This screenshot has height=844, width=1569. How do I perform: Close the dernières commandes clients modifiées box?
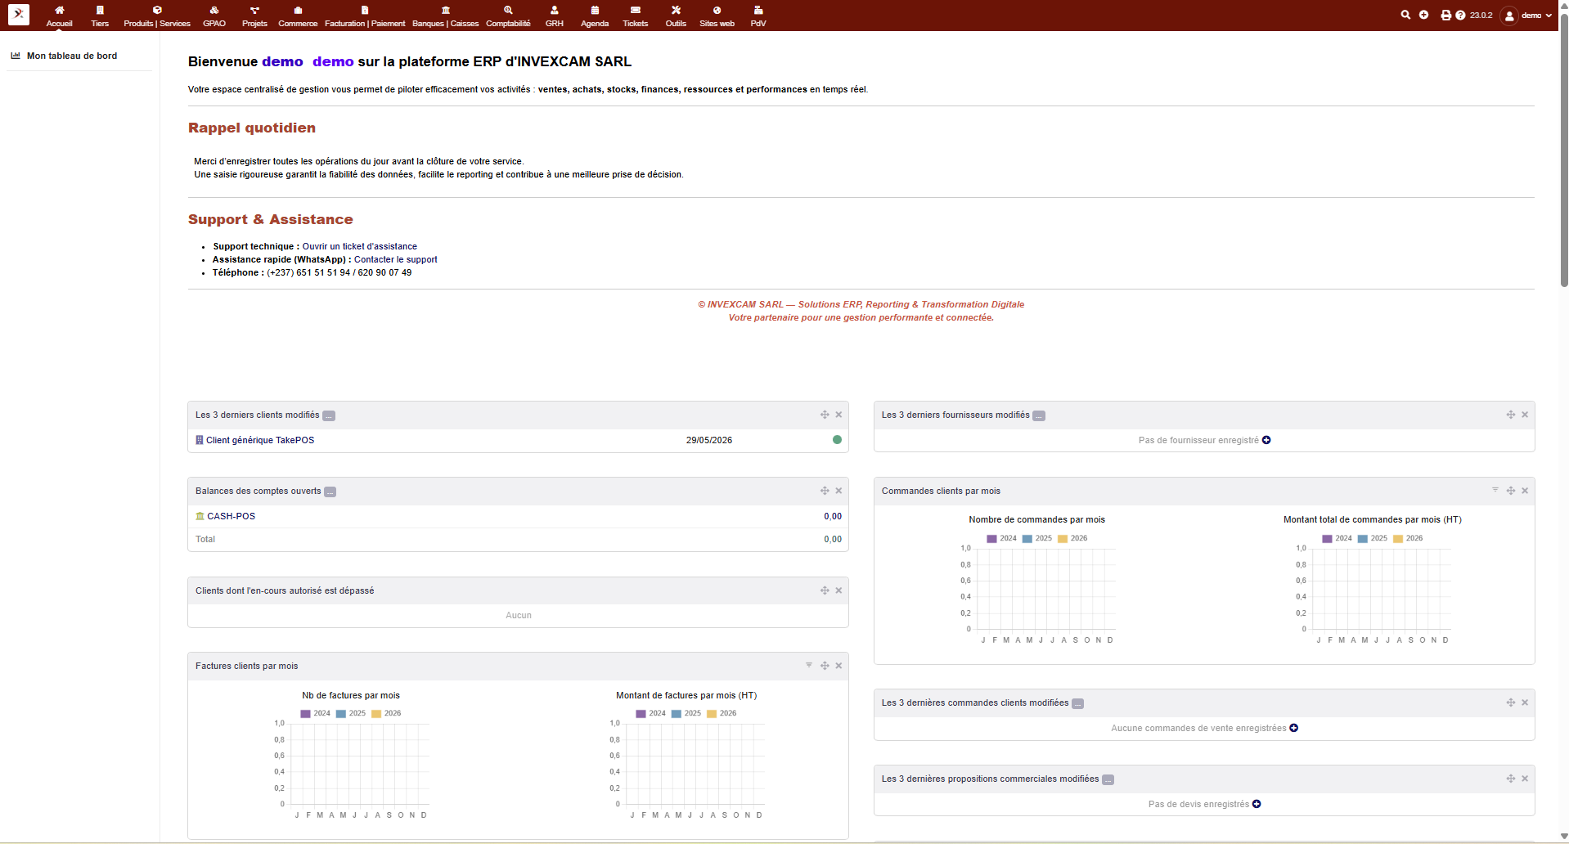(x=1525, y=703)
